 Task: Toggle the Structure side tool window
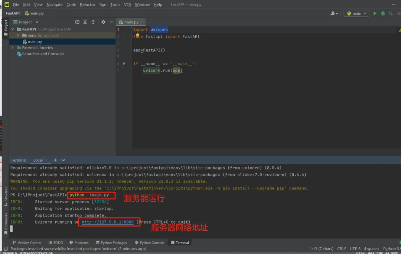pos(6,197)
